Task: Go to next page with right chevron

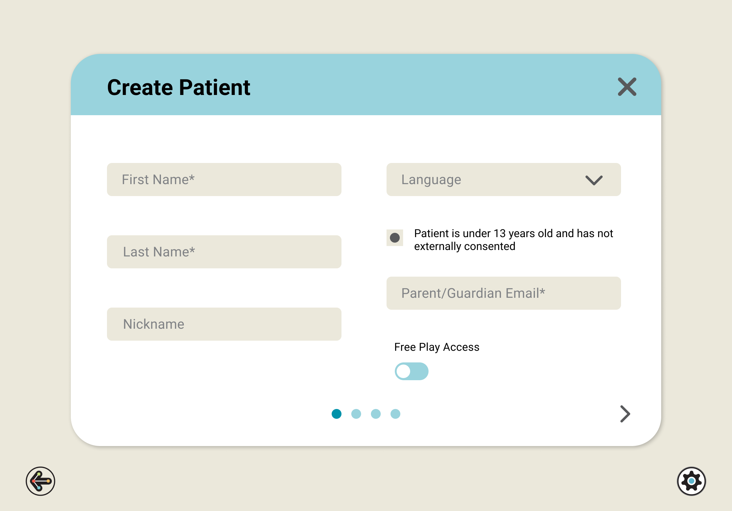Action: [x=625, y=414]
